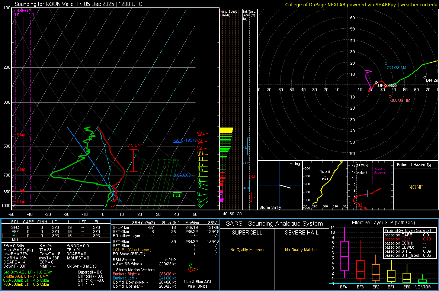Click the Sfc-3km AGL LR = 1.8 C/km line
The image size is (439, 291).
(28, 272)
